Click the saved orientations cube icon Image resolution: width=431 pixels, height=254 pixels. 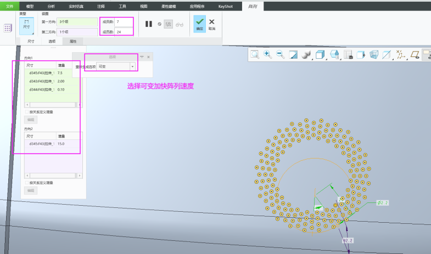pyautogui.click(x=320, y=54)
